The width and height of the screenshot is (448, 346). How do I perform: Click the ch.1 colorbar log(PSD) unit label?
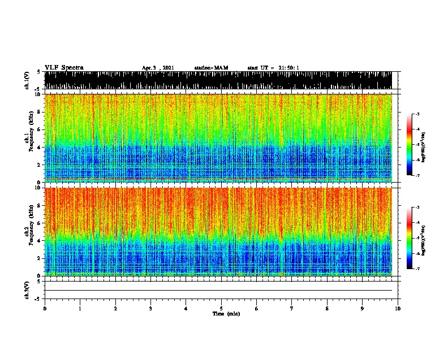(424, 147)
